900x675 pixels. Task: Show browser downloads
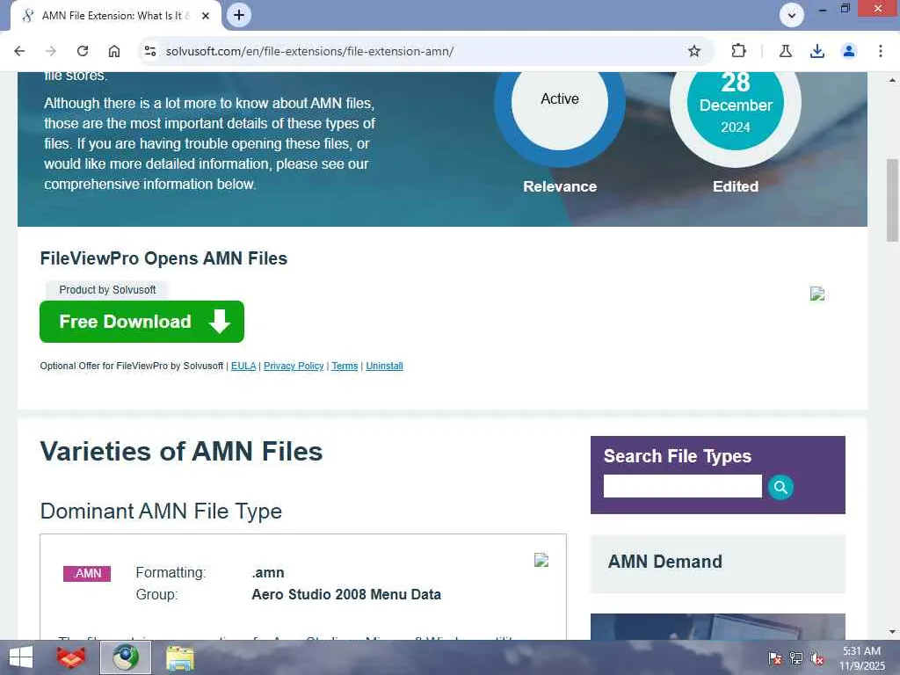pyautogui.click(x=817, y=51)
